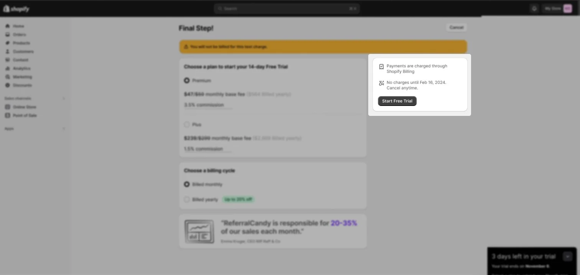This screenshot has height=275, width=580.
Task: Expand the Apps section chevron
Action: (64, 129)
